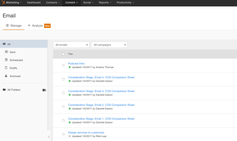
Task: Click the Sent folder icon
Action: 6,52
